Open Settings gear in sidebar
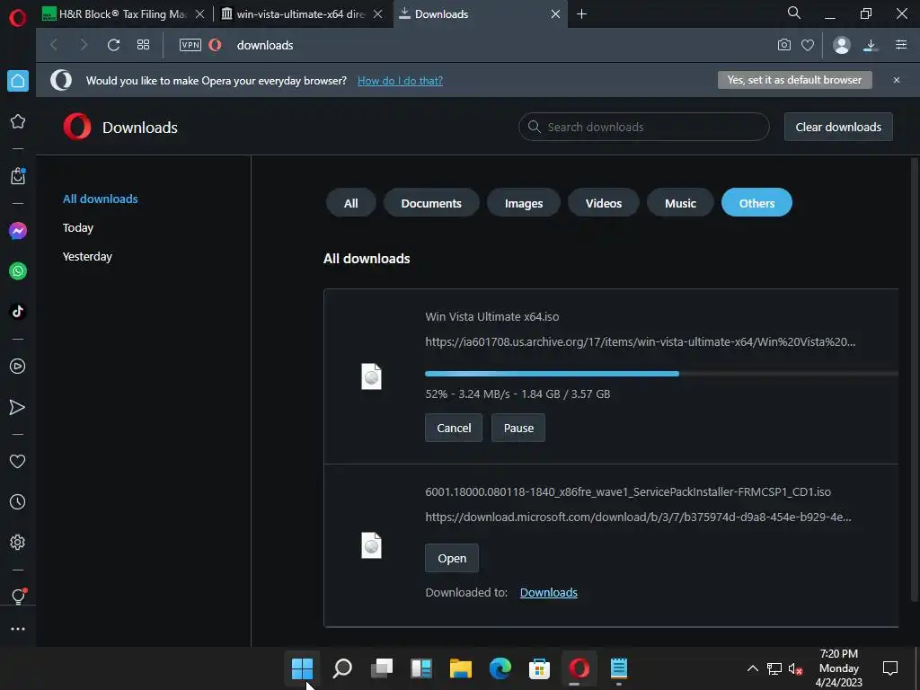Image resolution: width=920 pixels, height=690 pixels. coord(18,542)
